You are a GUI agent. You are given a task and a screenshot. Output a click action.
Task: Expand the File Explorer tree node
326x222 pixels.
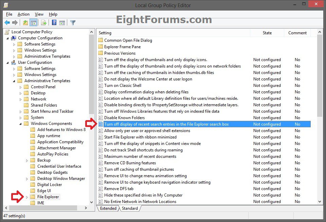pyautogui.click(x=27, y=197)
